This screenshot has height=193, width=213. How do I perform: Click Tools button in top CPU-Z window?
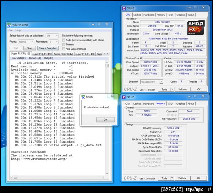(x=164, y=89)
